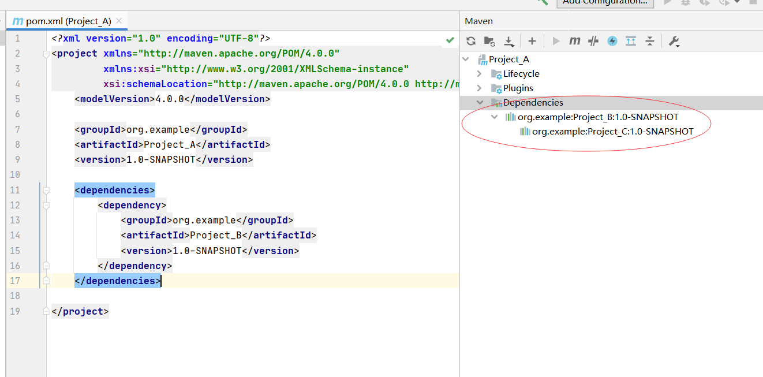Click the Lifecycle folder icon

click(496, 74)
